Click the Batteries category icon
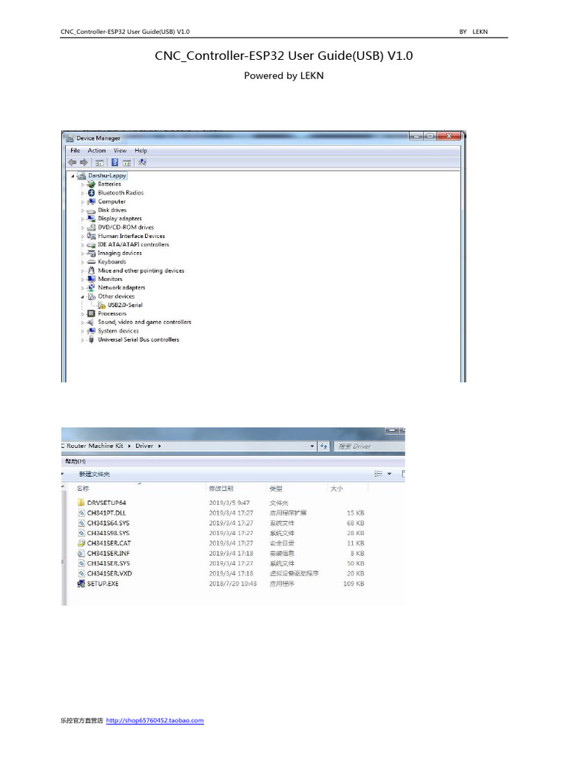 click(x=91, y=184)
